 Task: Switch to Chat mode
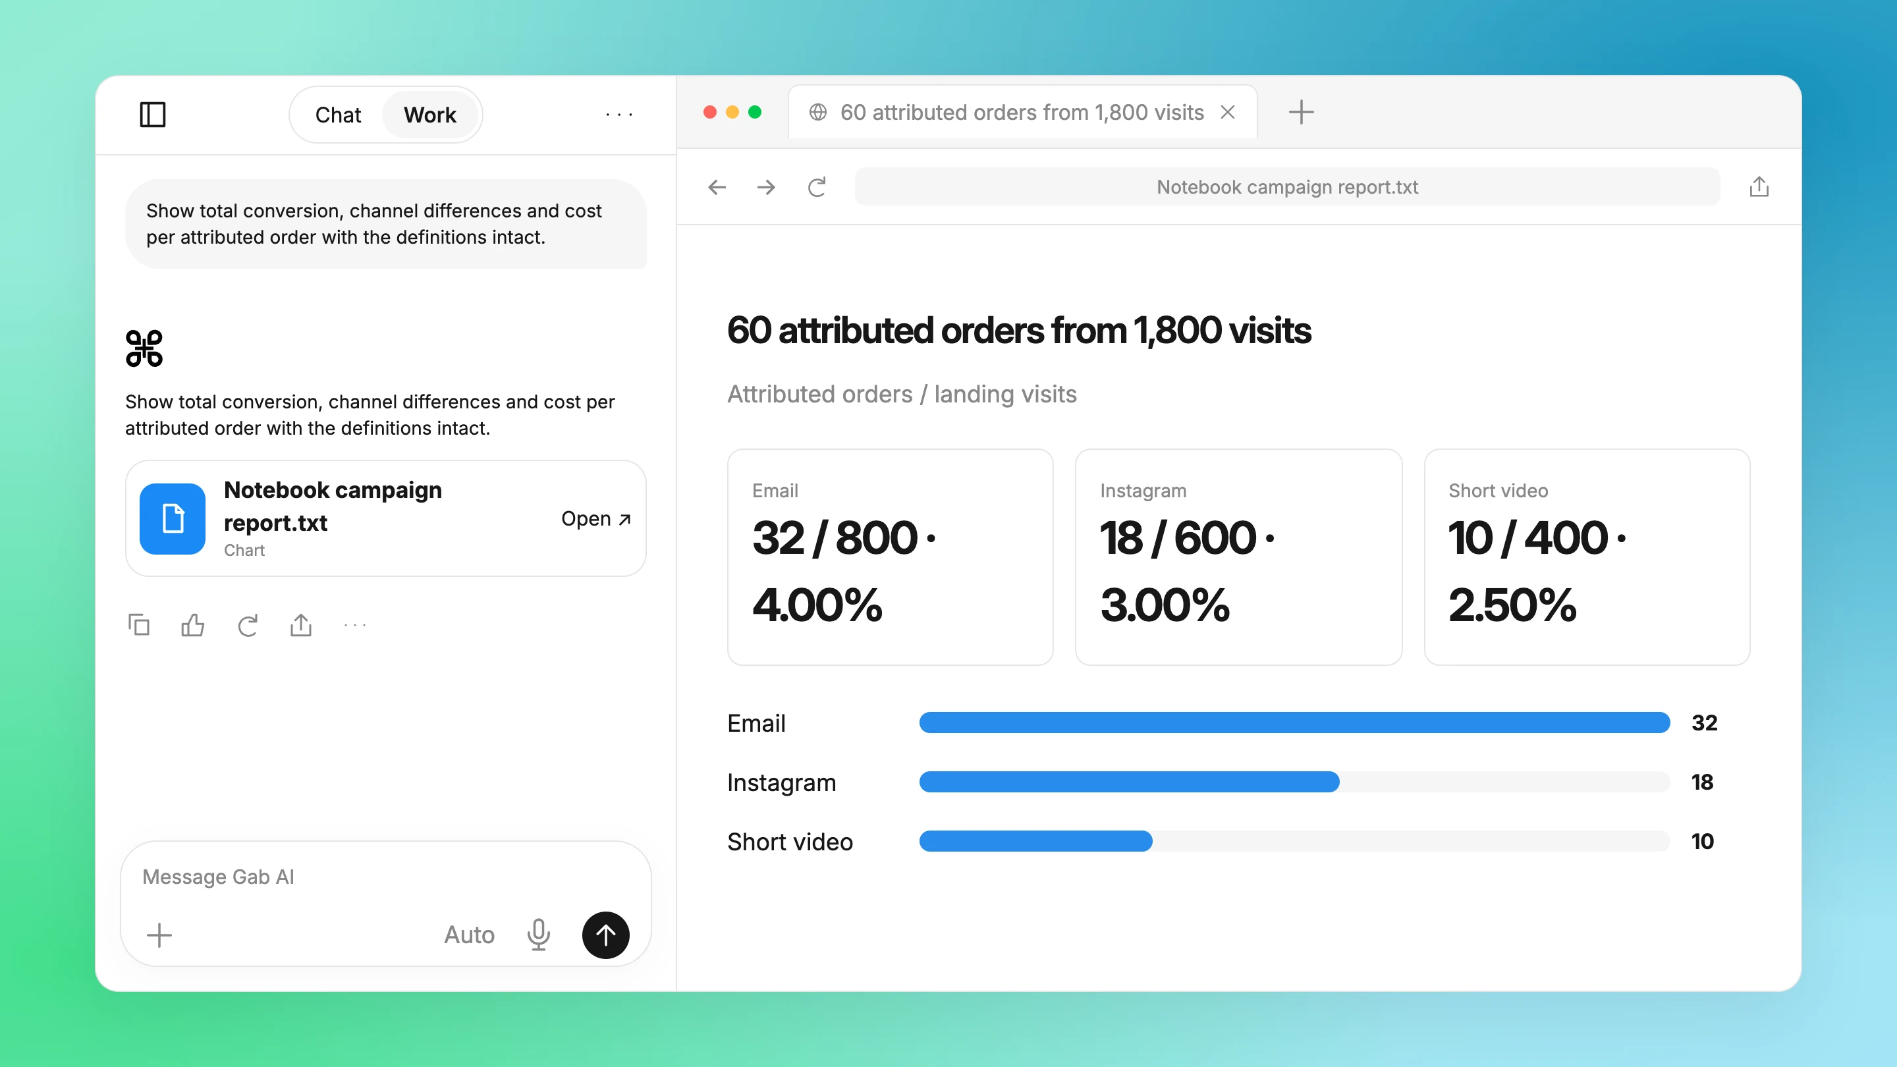pos(338,115)
